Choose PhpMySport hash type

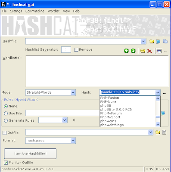(127, 117)
